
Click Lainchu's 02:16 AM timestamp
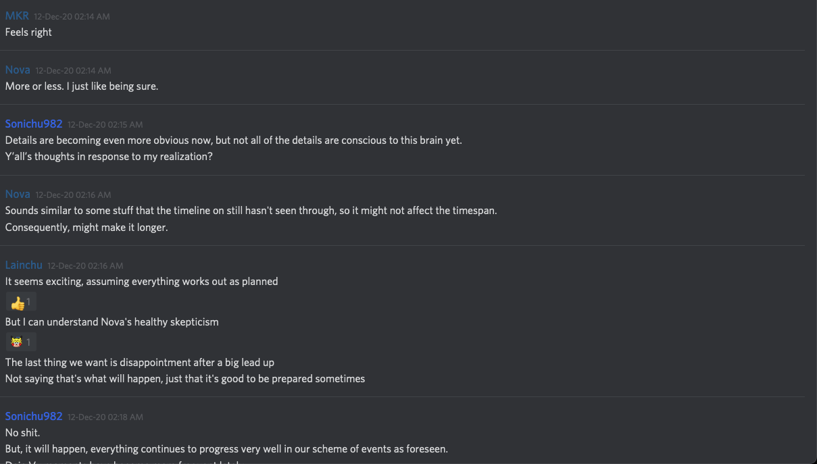click(x=85, y=265)
